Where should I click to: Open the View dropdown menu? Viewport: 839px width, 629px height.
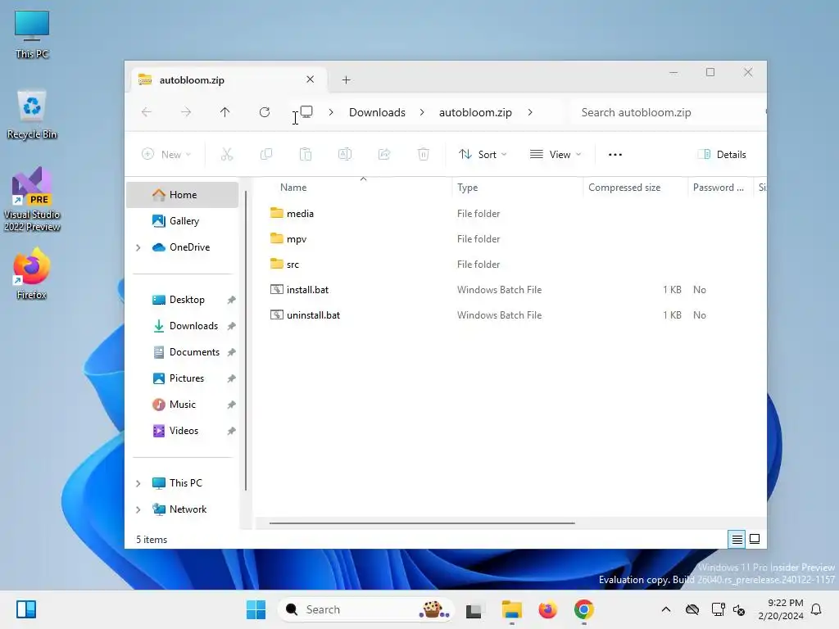pos(556,155)
